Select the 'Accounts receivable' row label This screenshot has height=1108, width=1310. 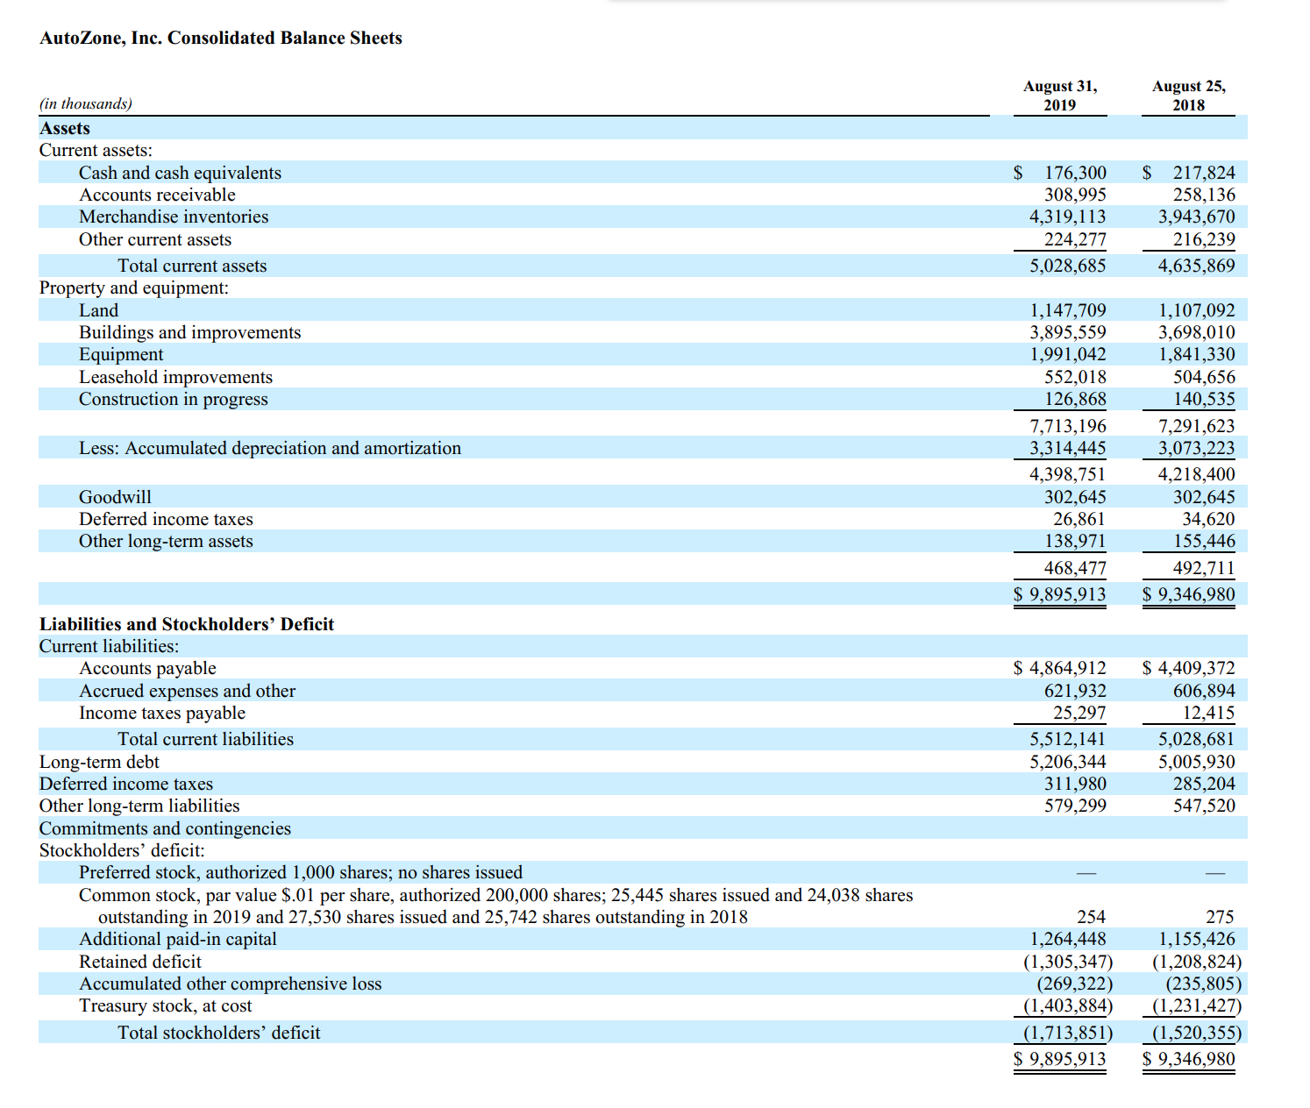coord(158,195)
